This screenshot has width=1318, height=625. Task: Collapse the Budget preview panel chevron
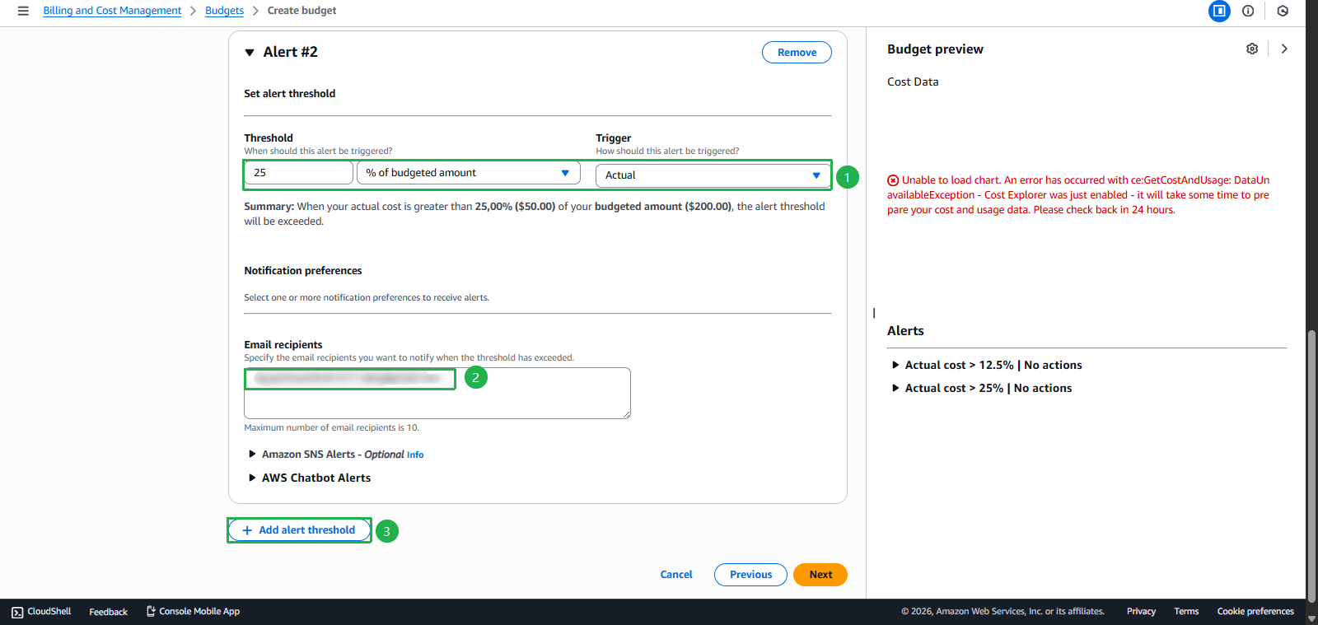point(1284,49)
